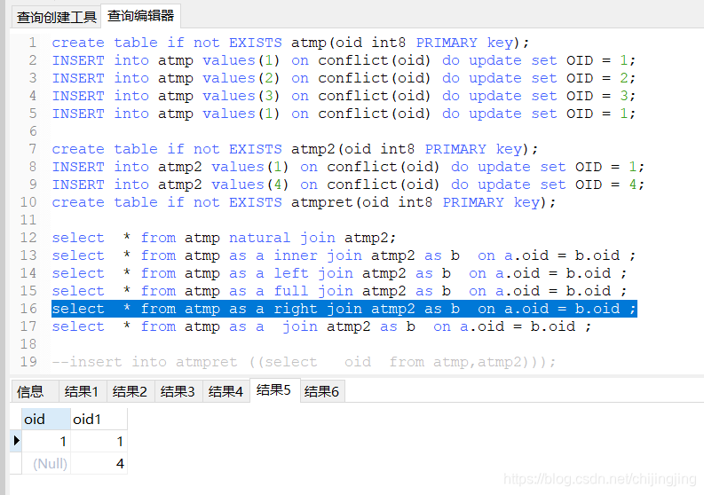Viewport: 704px width, 495px height.
Task: Select the first row oid1 cell value 1
Action: tap(99, 441)
